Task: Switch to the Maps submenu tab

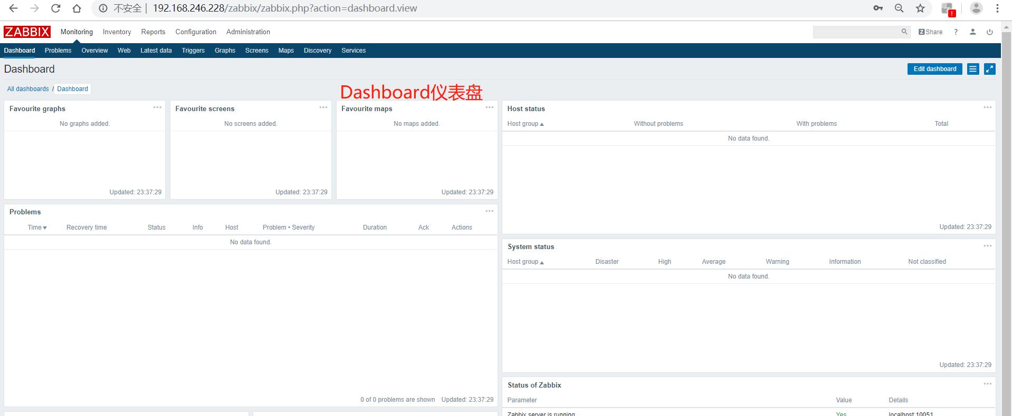Action: tap(286, 51)
